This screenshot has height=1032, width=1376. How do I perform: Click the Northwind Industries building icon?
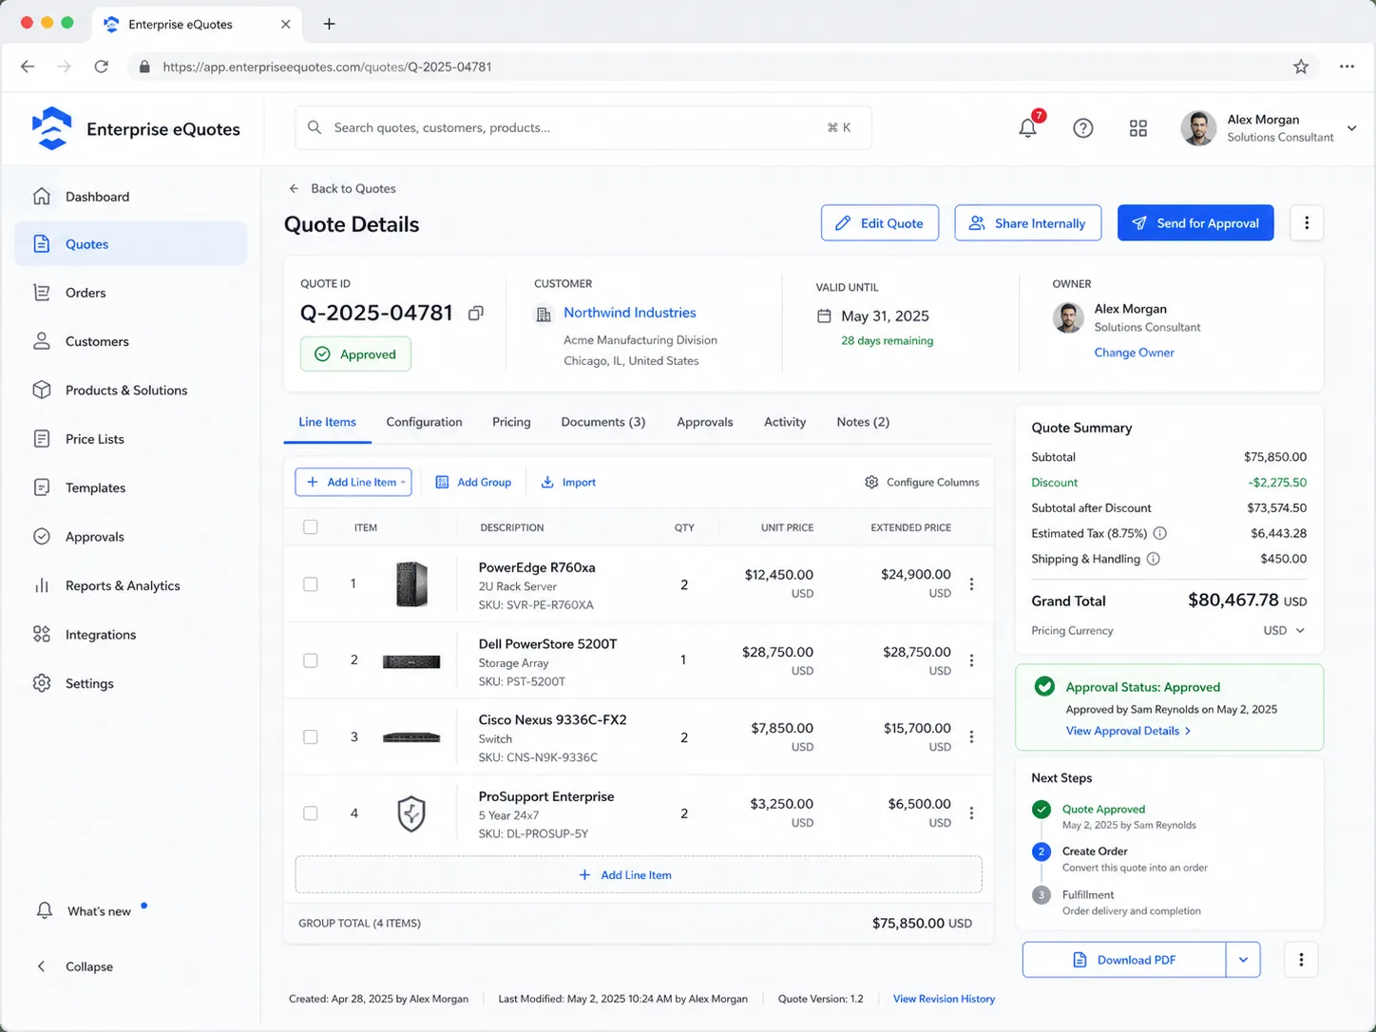(544, 314)
